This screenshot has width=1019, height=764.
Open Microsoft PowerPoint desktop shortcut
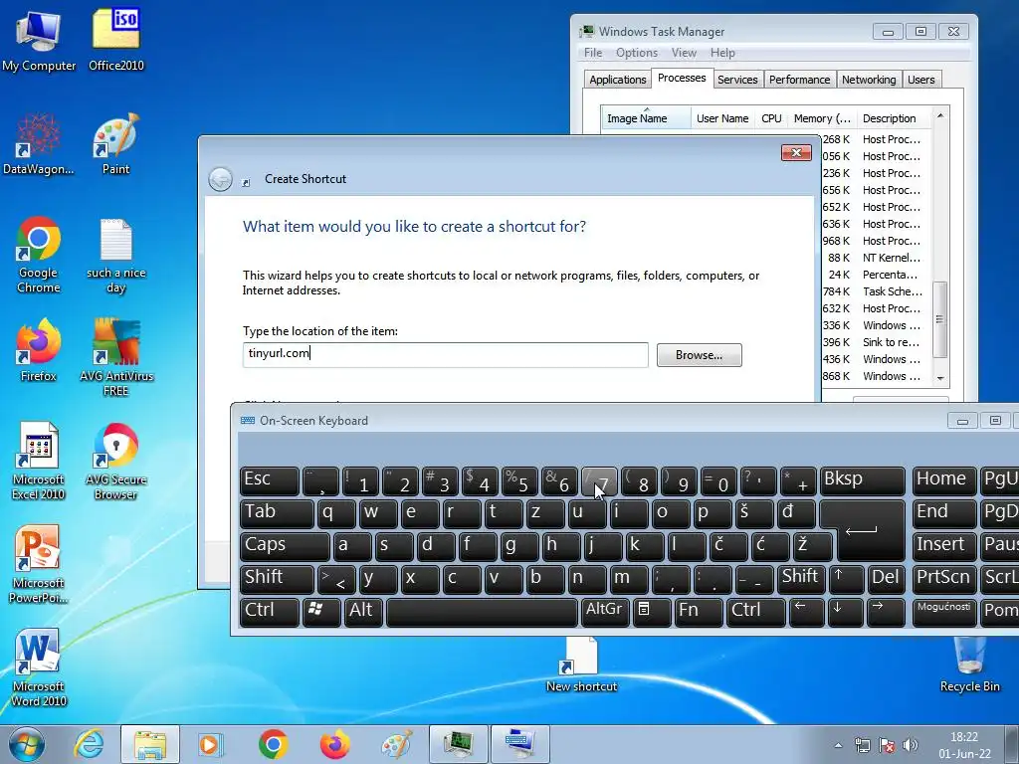click(39, 564)
